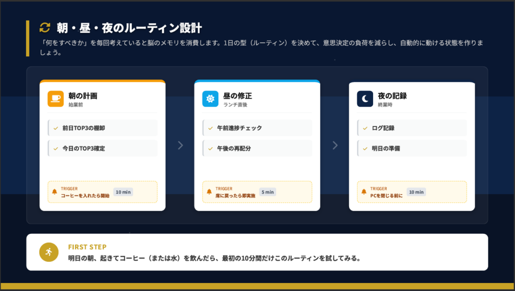Screen dimensions: 515x291
Task: Click the 10 min badge in the morning card
Action: [123, 192]
